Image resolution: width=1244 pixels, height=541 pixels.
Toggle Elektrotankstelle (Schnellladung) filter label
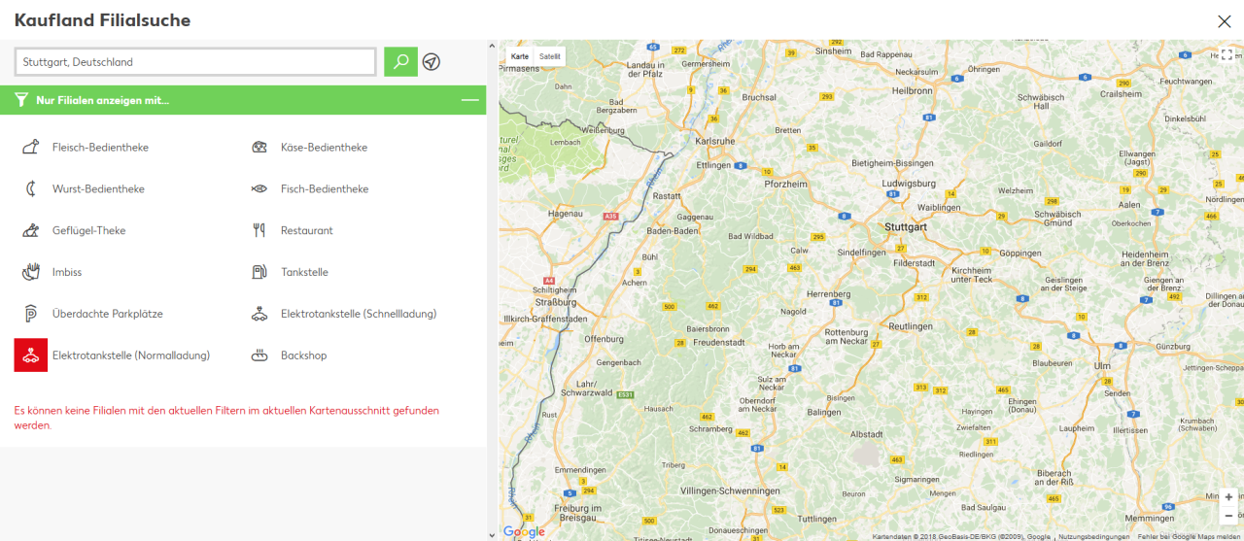pos(359,315)
